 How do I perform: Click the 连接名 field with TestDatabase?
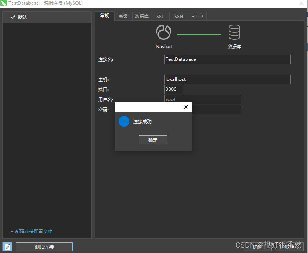point(227,59)
